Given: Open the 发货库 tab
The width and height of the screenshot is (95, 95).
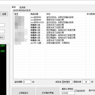Looking at the screenshot, I should 22,7.
